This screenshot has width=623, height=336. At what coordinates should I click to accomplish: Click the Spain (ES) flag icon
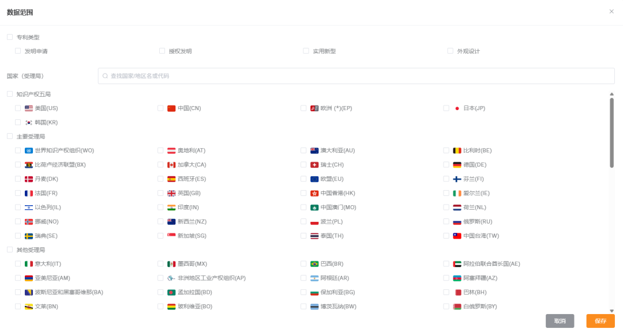coord(171,179)
